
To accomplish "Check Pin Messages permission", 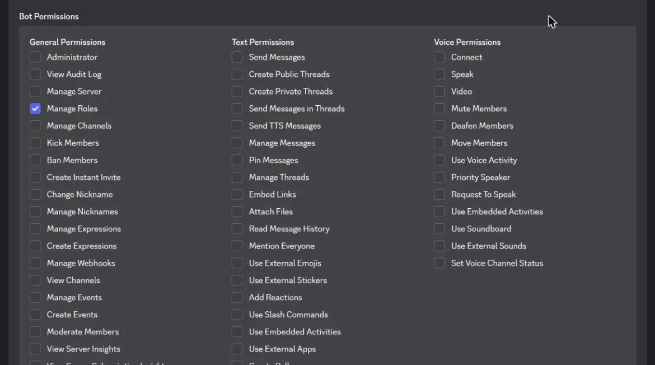I will [x=237, y=160].
